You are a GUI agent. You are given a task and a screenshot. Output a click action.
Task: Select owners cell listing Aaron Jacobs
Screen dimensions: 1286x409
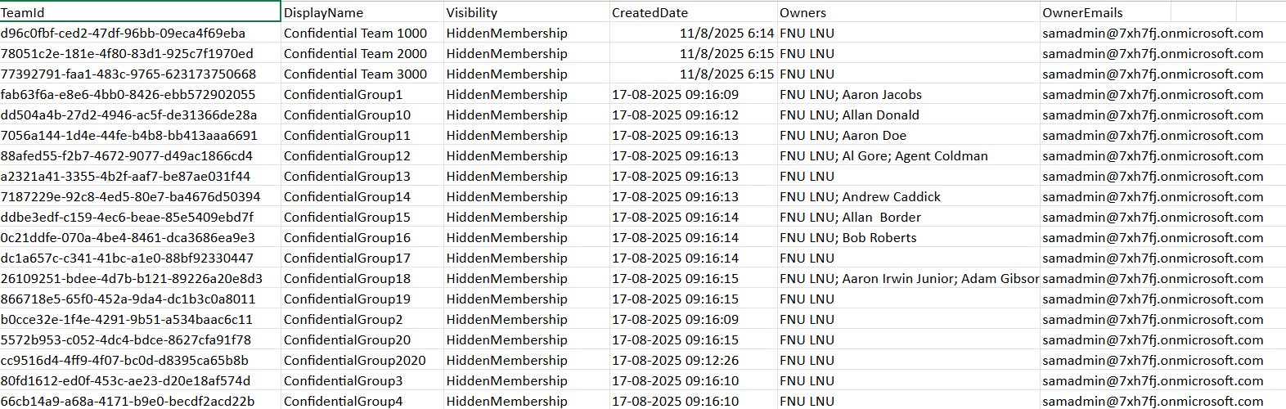tap(907, 94)
